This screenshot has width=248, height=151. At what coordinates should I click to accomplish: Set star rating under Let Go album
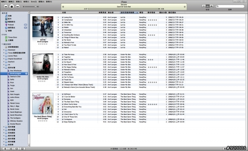[43, 44]
